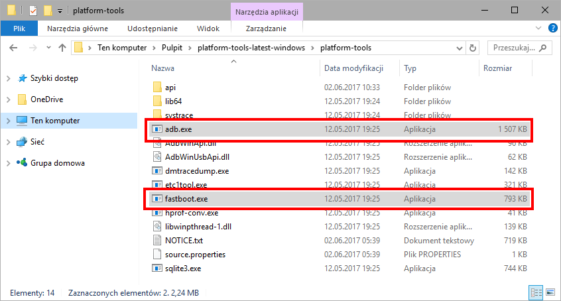
Task: Expand the ribbon with the chevron
Action: point(538,29)
